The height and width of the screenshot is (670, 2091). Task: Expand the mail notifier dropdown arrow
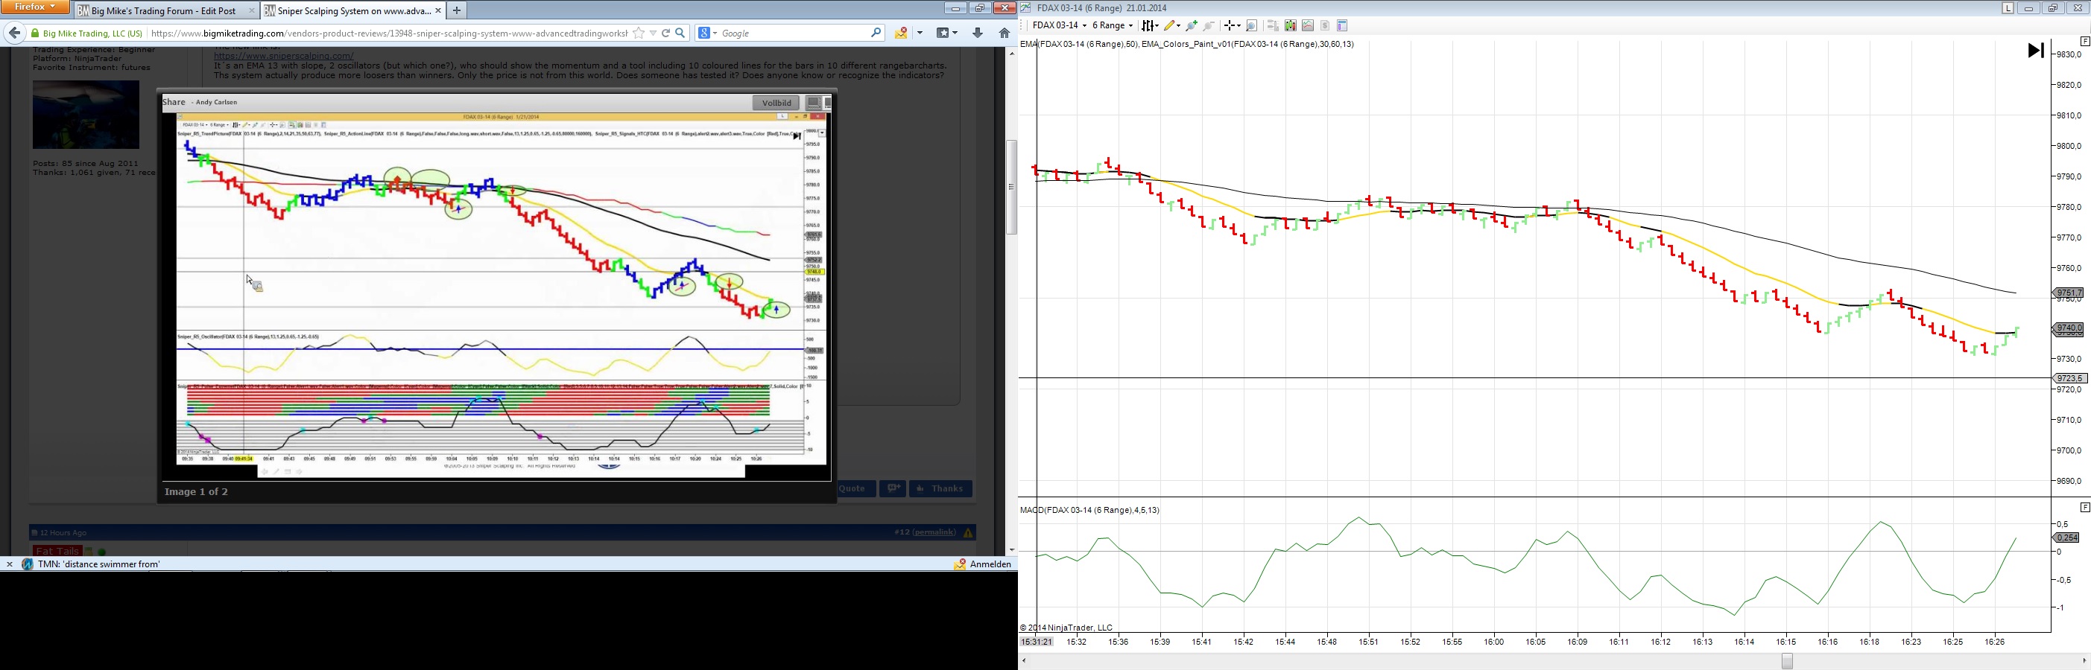click(x=920, y=33)
